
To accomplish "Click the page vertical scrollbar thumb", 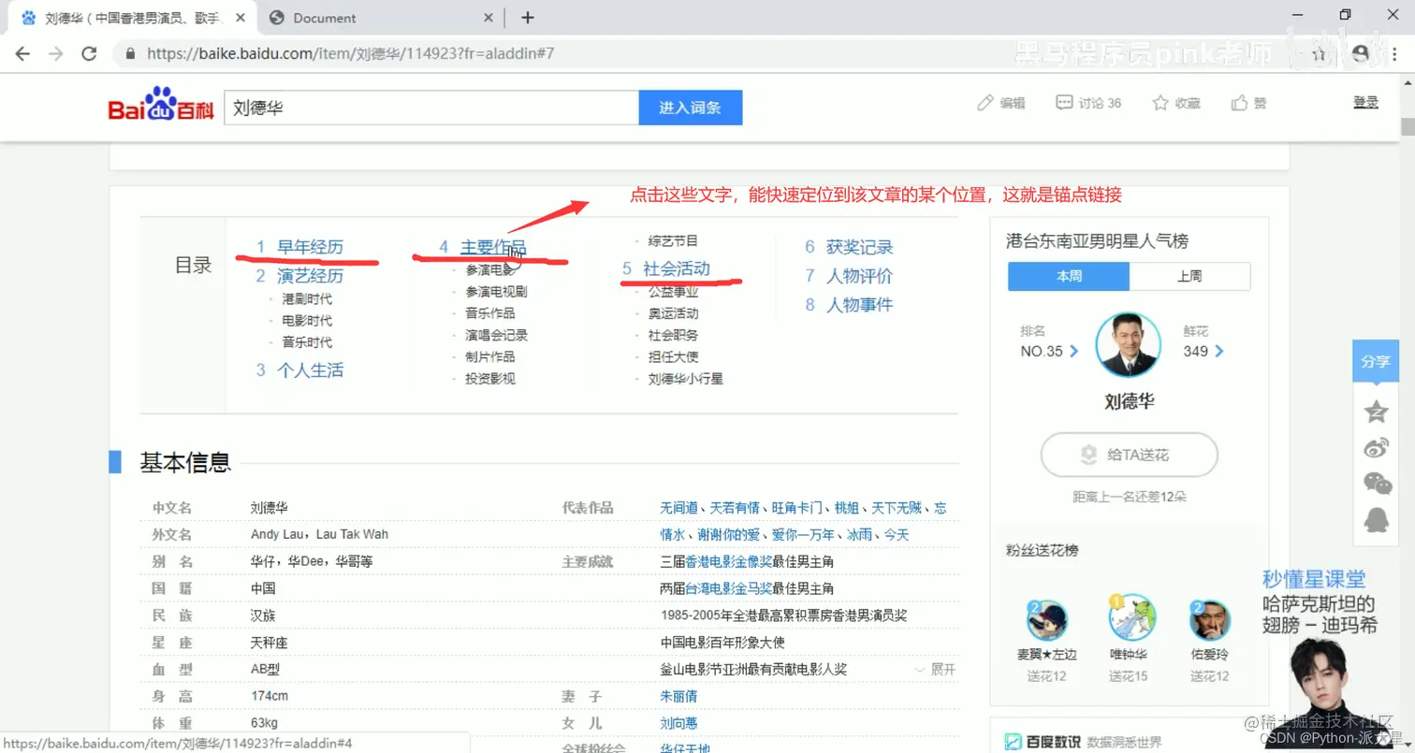I will tap(1407, 127).
